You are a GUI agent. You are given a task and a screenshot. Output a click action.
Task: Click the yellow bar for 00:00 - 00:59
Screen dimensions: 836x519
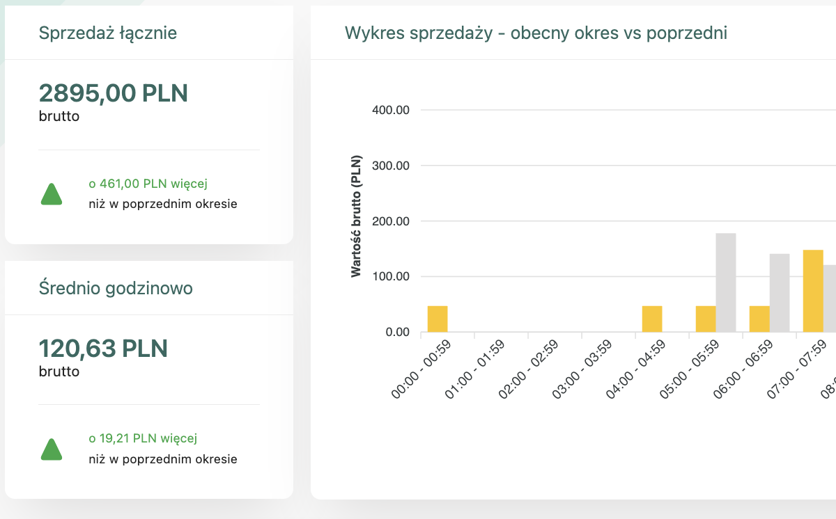438,319
